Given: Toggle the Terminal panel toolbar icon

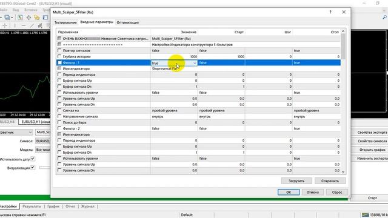Looking at the screenshot, I should [x=45, y=18].
